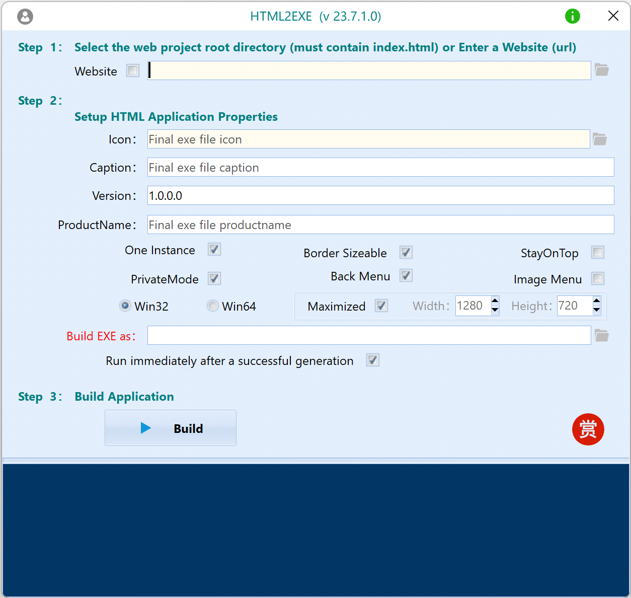Click the red reward donation icon
Image resolution: width=631 pixels, height=598 pixels.
(x=588, y=429)
